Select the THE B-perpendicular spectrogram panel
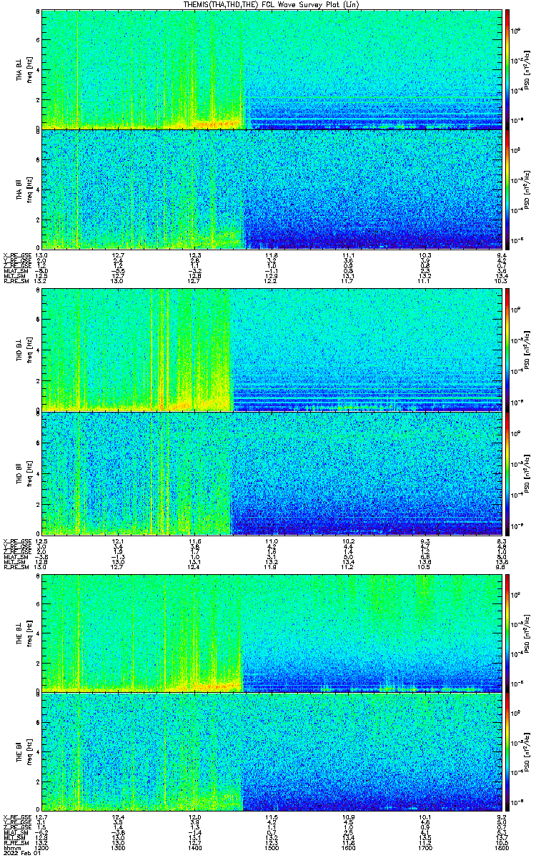The image size is (536, 858). coord(272,633)
